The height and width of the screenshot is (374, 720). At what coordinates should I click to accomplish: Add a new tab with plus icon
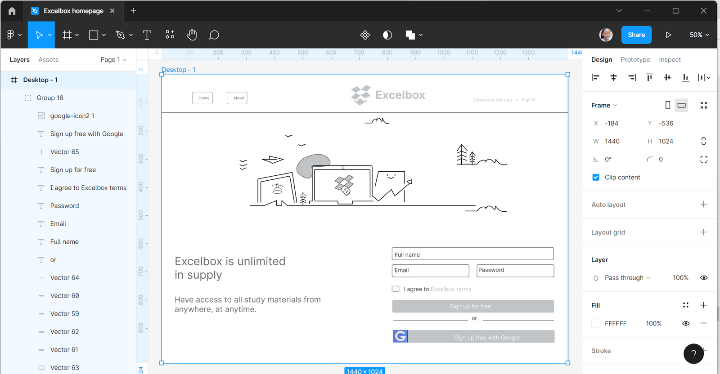(x=133, y=11)
